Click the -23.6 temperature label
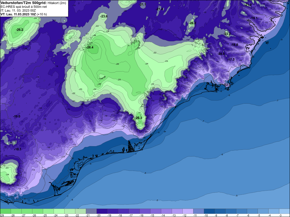This screenshot has width=290, height=217. (x=104, y=16)
